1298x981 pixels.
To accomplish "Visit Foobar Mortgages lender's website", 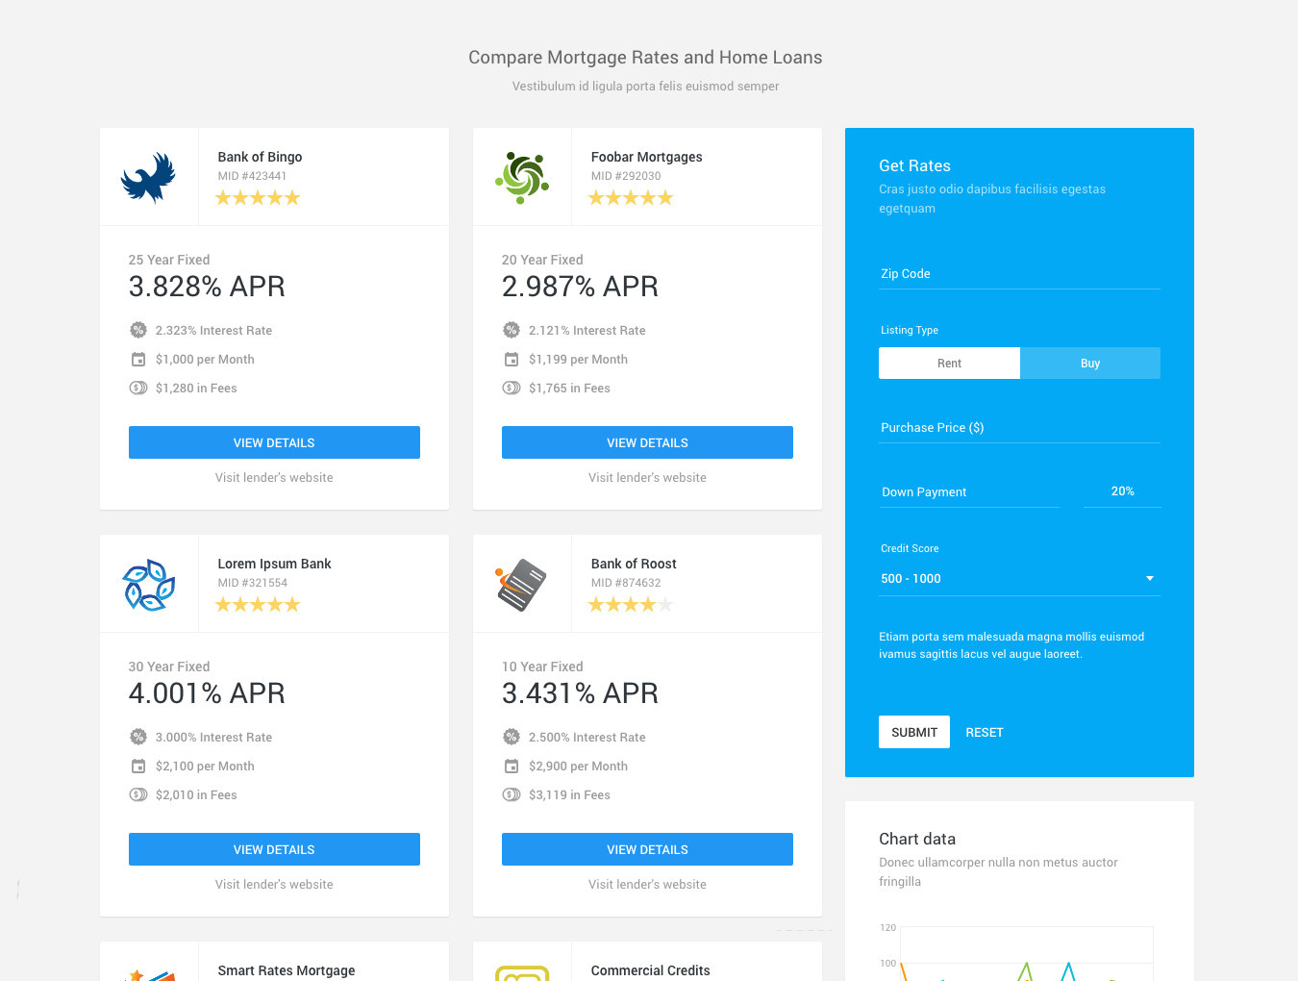I will 647,478.
